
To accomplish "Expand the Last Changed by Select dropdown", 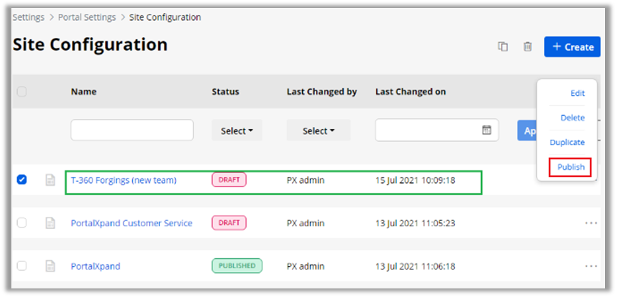I will [318, 131].
